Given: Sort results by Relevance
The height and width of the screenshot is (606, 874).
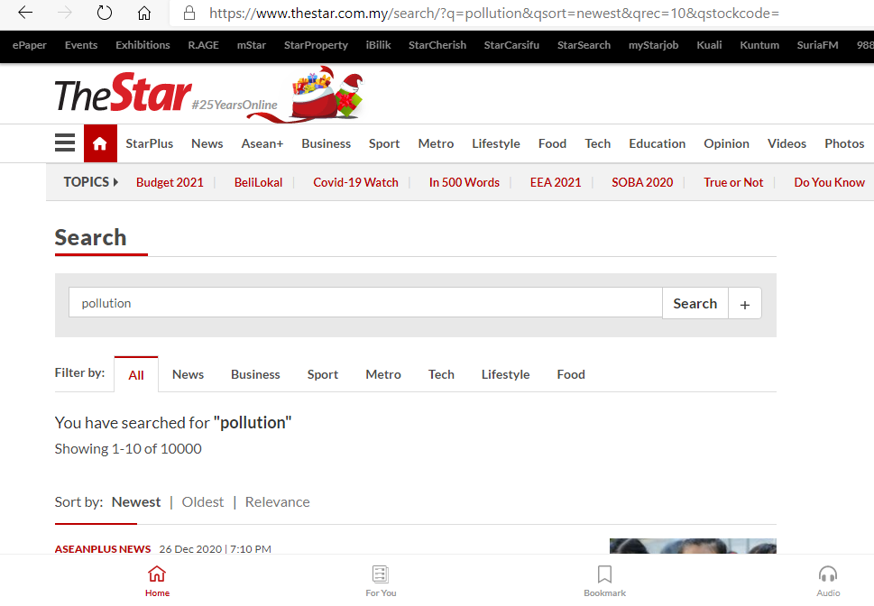Looking at the screenshot, I should [277, 501].
